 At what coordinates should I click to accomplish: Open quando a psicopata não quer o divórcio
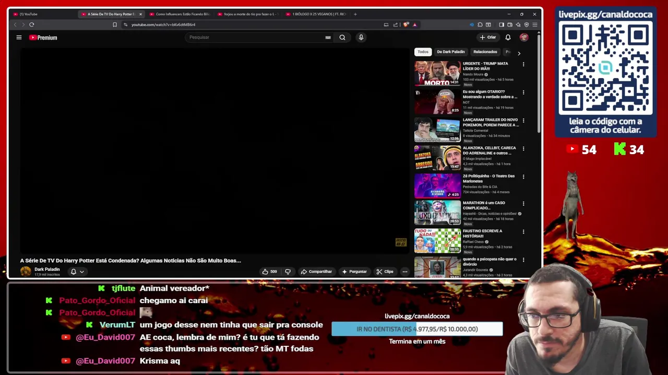(x=490, y=261)
